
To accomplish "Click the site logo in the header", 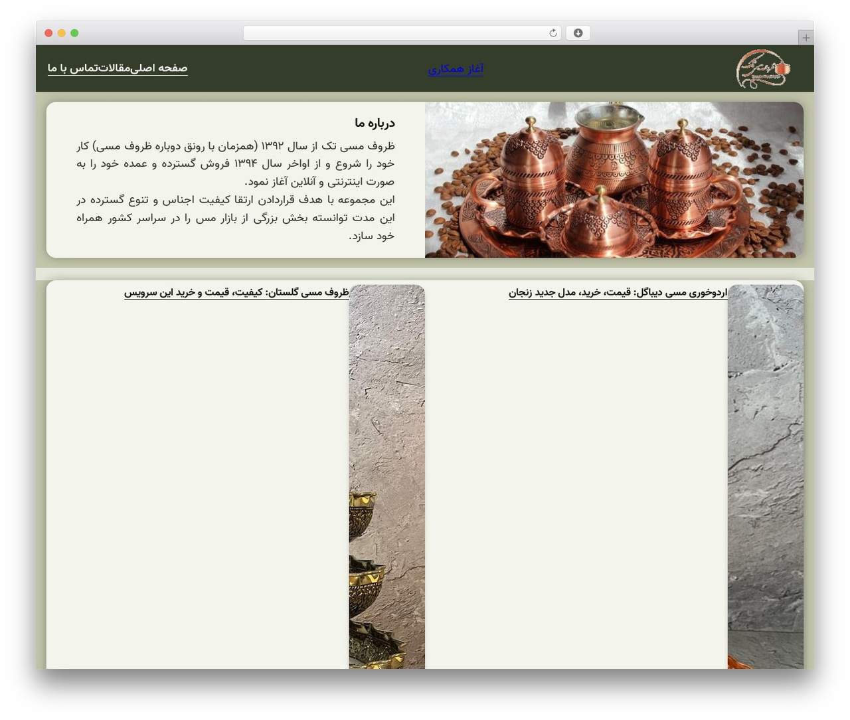I will coord(763,68).
